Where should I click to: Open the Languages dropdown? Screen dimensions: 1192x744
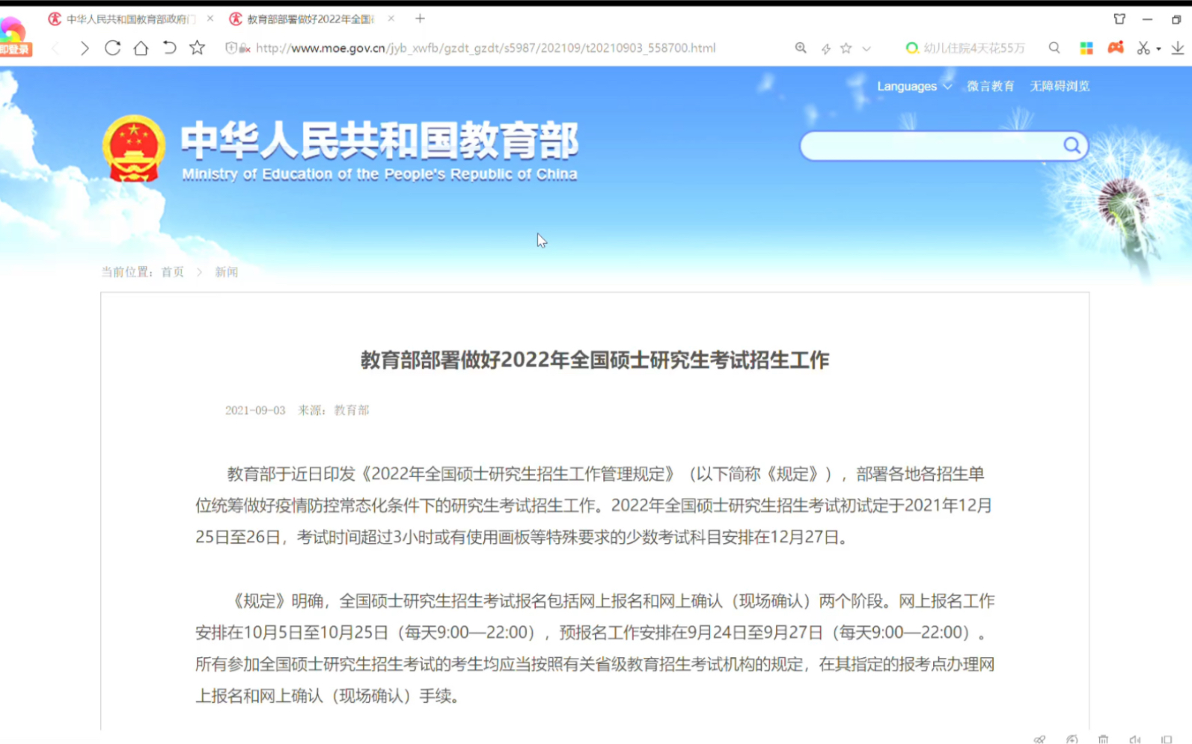(x=914, y=86)
